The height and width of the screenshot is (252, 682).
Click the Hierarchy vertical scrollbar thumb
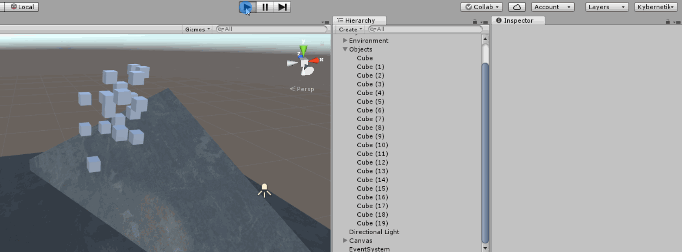point(486,153)
